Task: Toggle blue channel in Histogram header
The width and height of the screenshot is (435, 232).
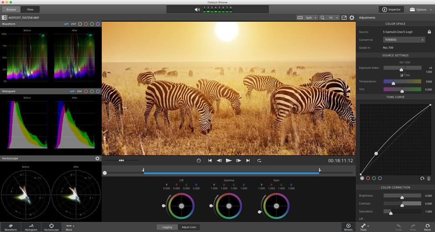Action: pos(97,91)
